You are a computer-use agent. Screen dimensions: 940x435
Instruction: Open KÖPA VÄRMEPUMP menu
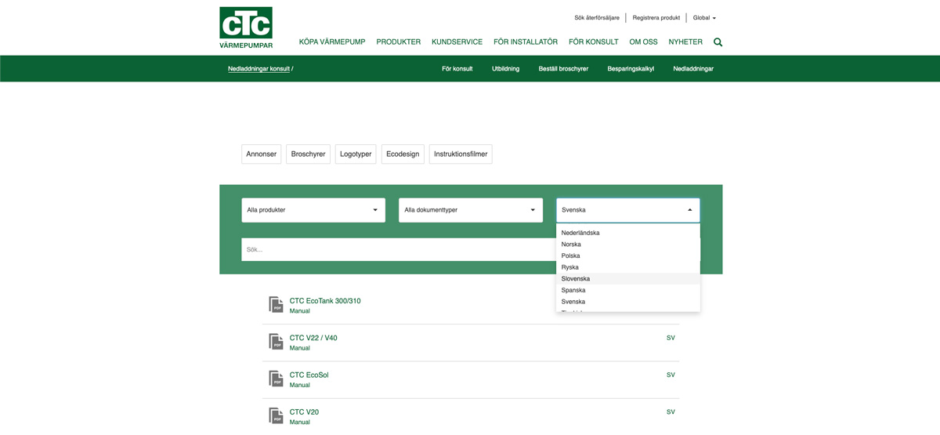pyautogui.click(x=332, y=42)
